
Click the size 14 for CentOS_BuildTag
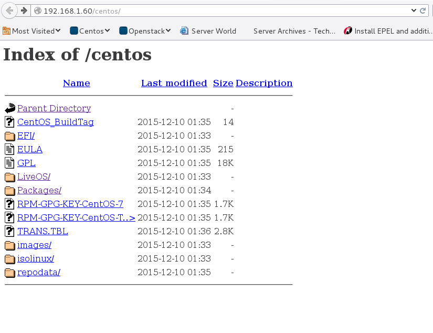pyautogui.click(x=228, y=122)
